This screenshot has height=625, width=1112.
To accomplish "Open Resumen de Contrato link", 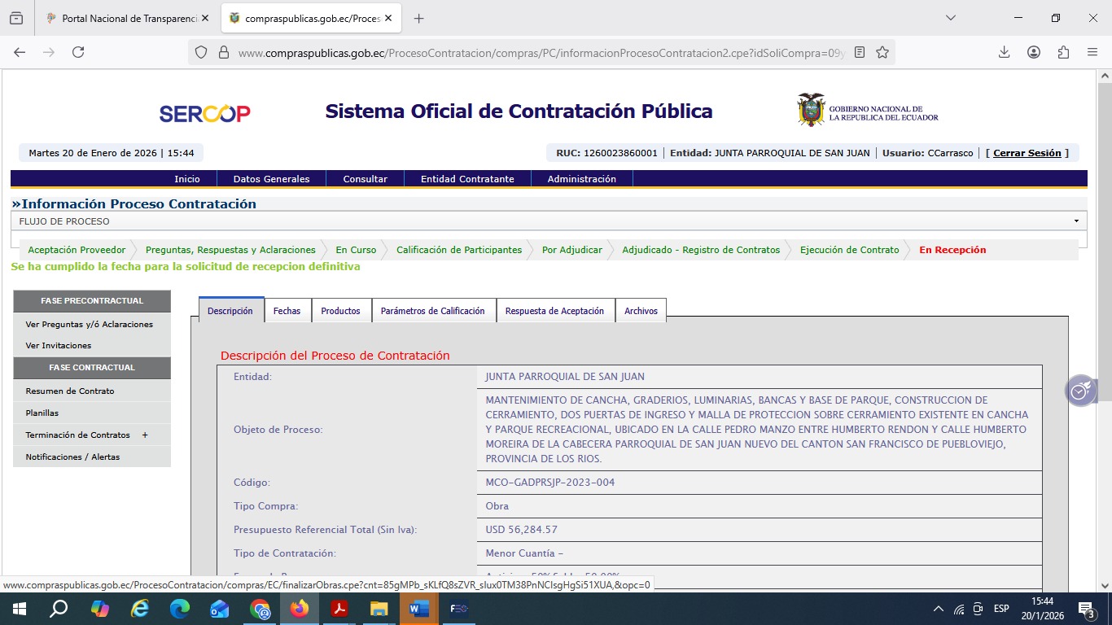I will (x=70, y=391).
